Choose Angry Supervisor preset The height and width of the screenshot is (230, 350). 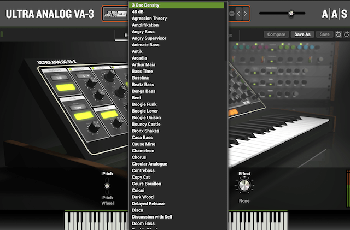point(176,38)
